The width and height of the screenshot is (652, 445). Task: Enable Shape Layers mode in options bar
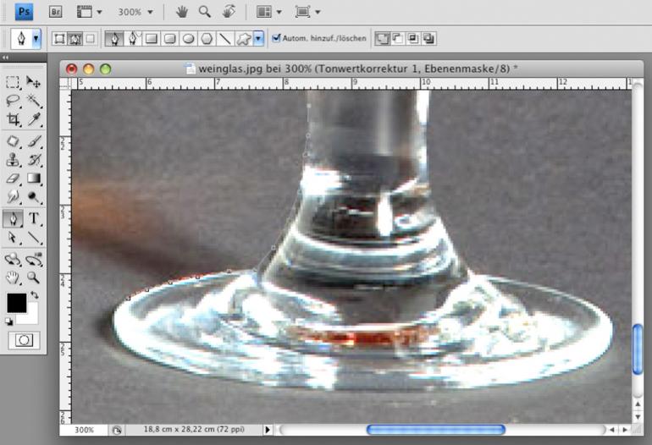[x=59, y=39]
